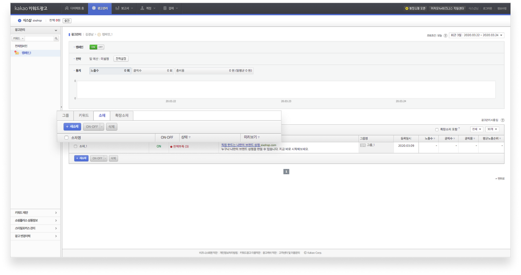Image resolution: width=521 pixels, height=275 pixels.
Task: Click the ad preview link to sixshop.com
Action: 240,145
